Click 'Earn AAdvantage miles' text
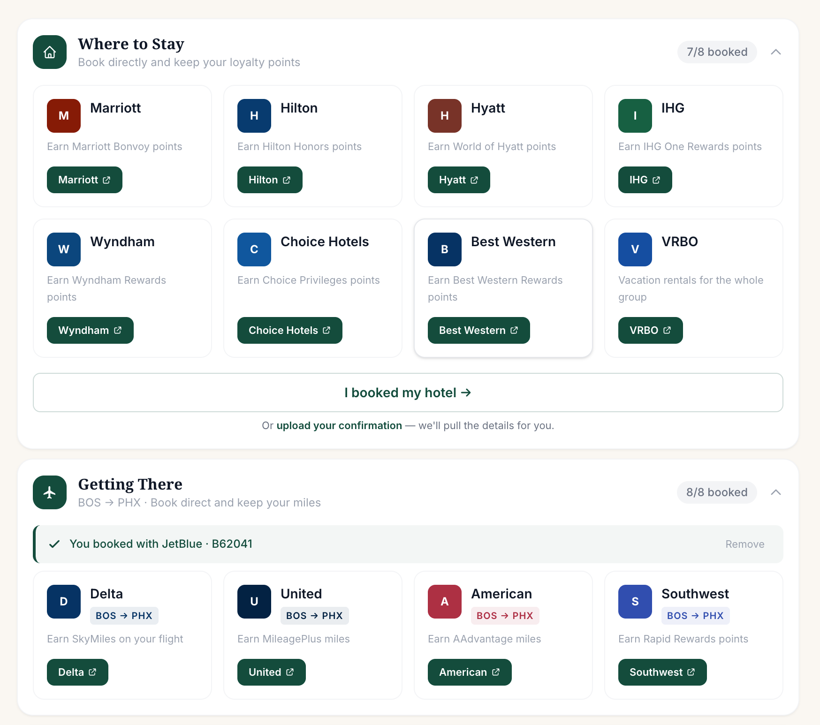The height and width of the screenshot is (725, 820). pos(485,639)
